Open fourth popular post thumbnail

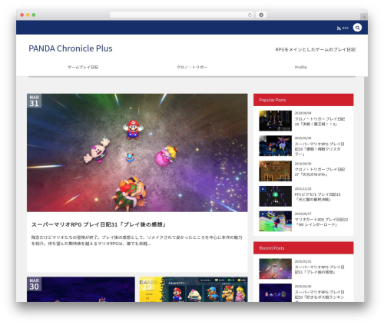[275, 196]
